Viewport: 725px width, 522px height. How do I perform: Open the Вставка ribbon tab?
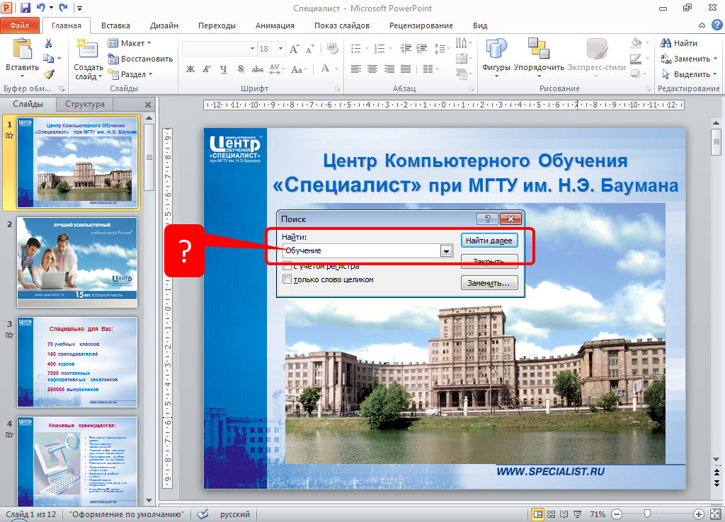pyautogui.click(x=115, y=25)
